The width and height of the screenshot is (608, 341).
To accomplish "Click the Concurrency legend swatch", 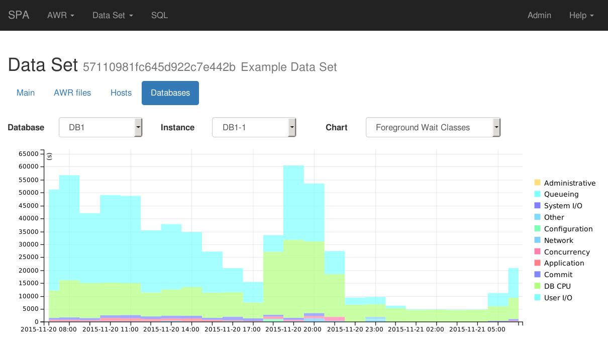I will pyautogui.click(x=537, y=251).
